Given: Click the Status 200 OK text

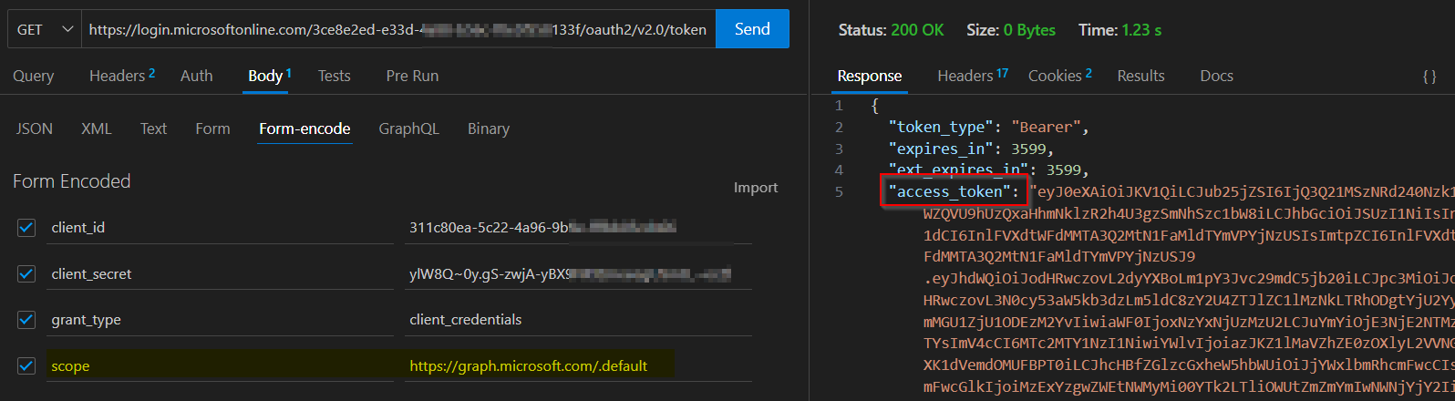Looking at the screenshot, I should pos(891,30).
